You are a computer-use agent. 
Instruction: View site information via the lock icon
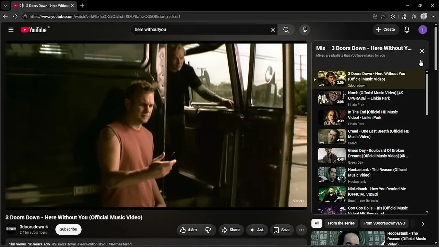coord(25,16)
